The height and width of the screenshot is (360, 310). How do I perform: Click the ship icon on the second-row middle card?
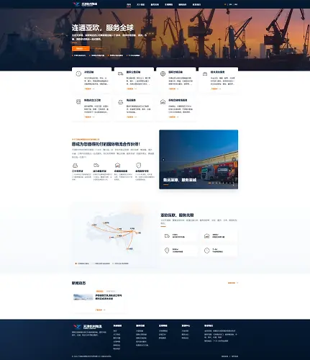(x=121, y=102)
